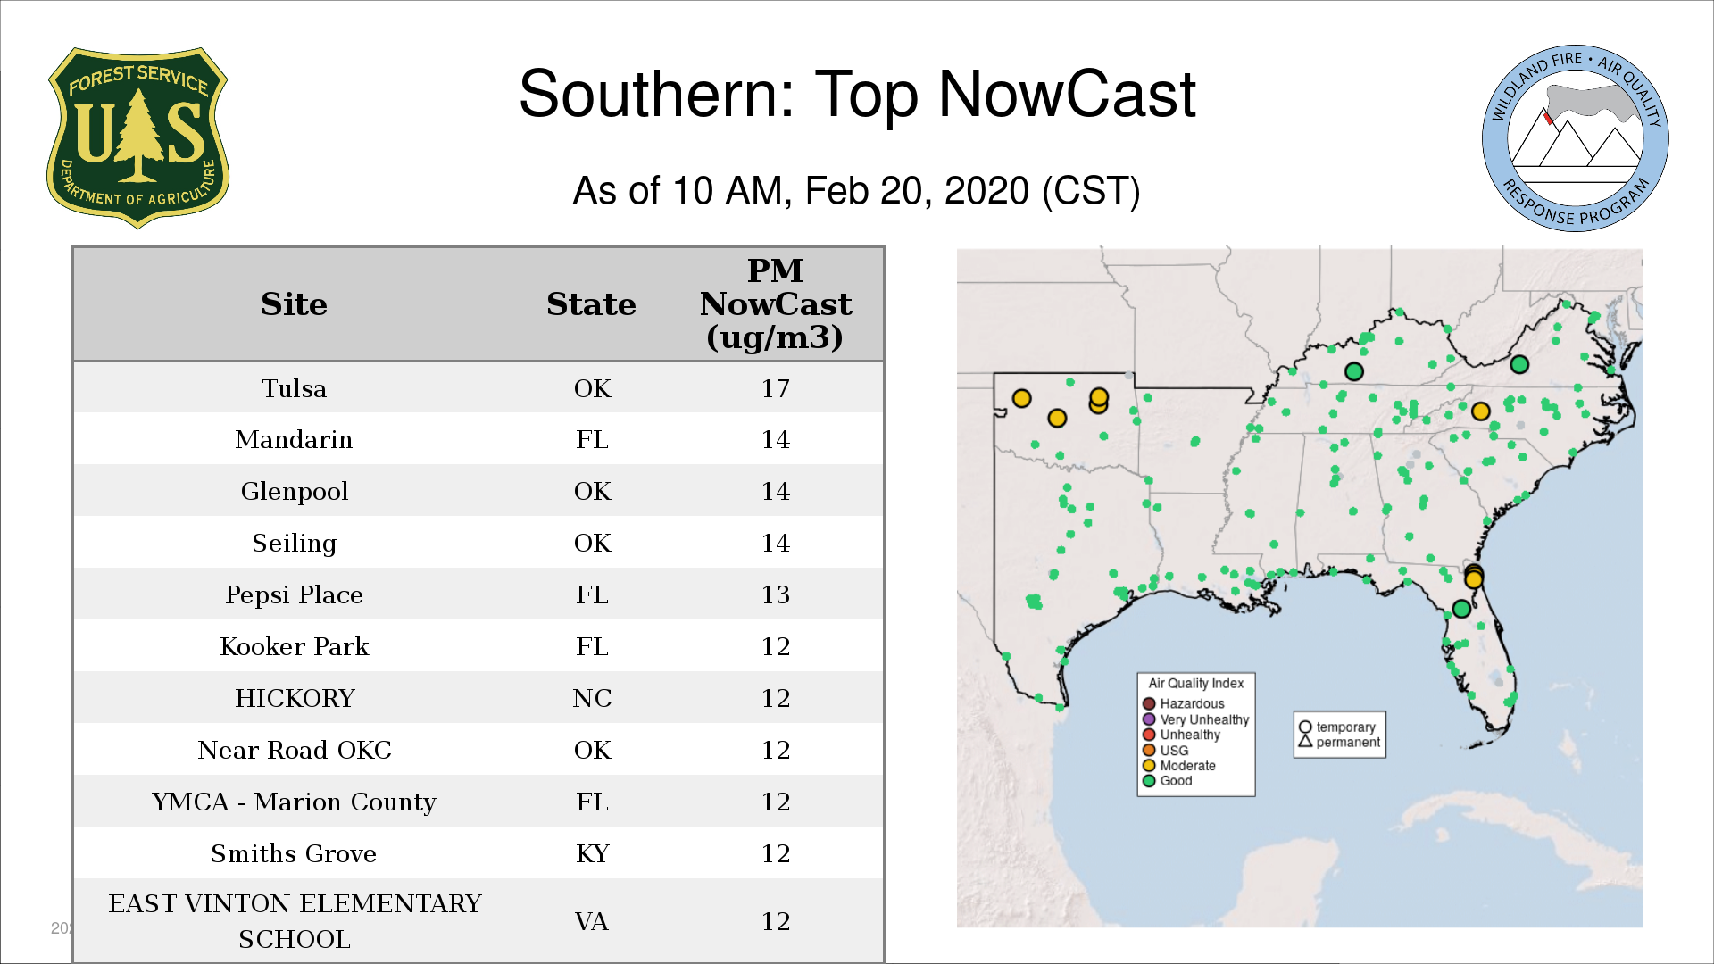Click the Very Unhealthy purple legend marker
Viewport: 1714px width, 964px height.
(x=1149, y=719)
